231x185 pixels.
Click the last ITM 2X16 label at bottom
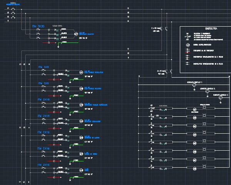point(44,165)
